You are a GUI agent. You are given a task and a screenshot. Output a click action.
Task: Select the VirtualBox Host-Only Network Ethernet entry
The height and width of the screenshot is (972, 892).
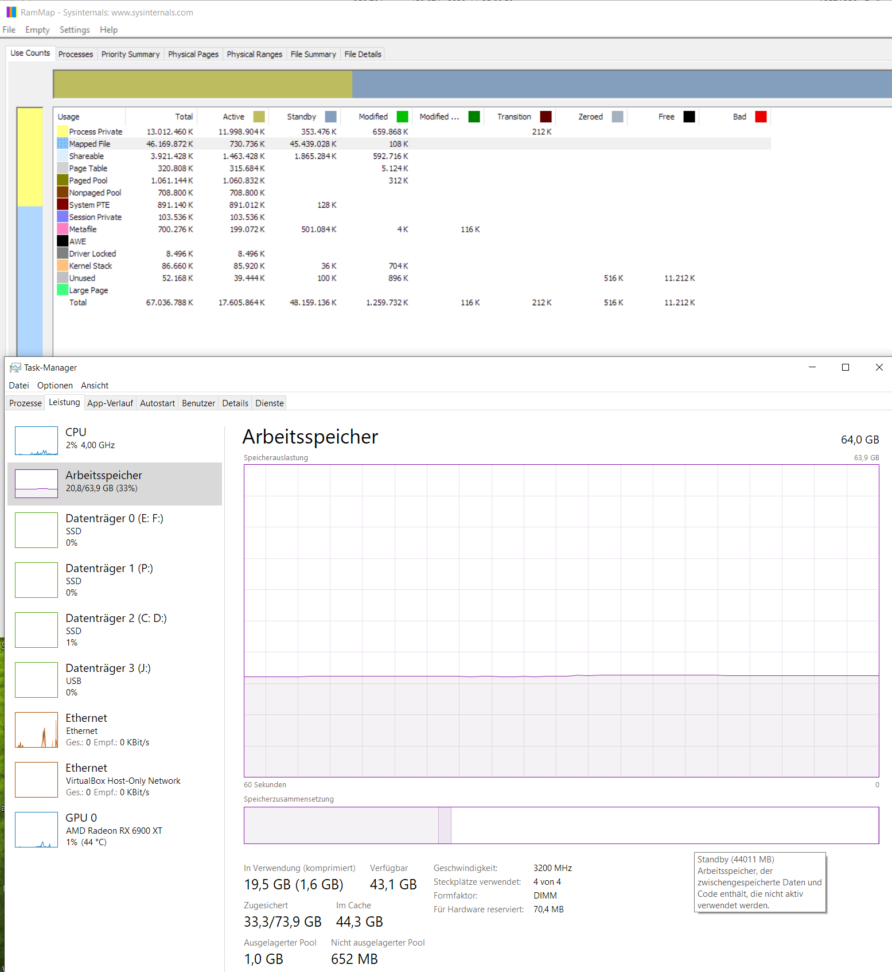click(x=115, y=780)
